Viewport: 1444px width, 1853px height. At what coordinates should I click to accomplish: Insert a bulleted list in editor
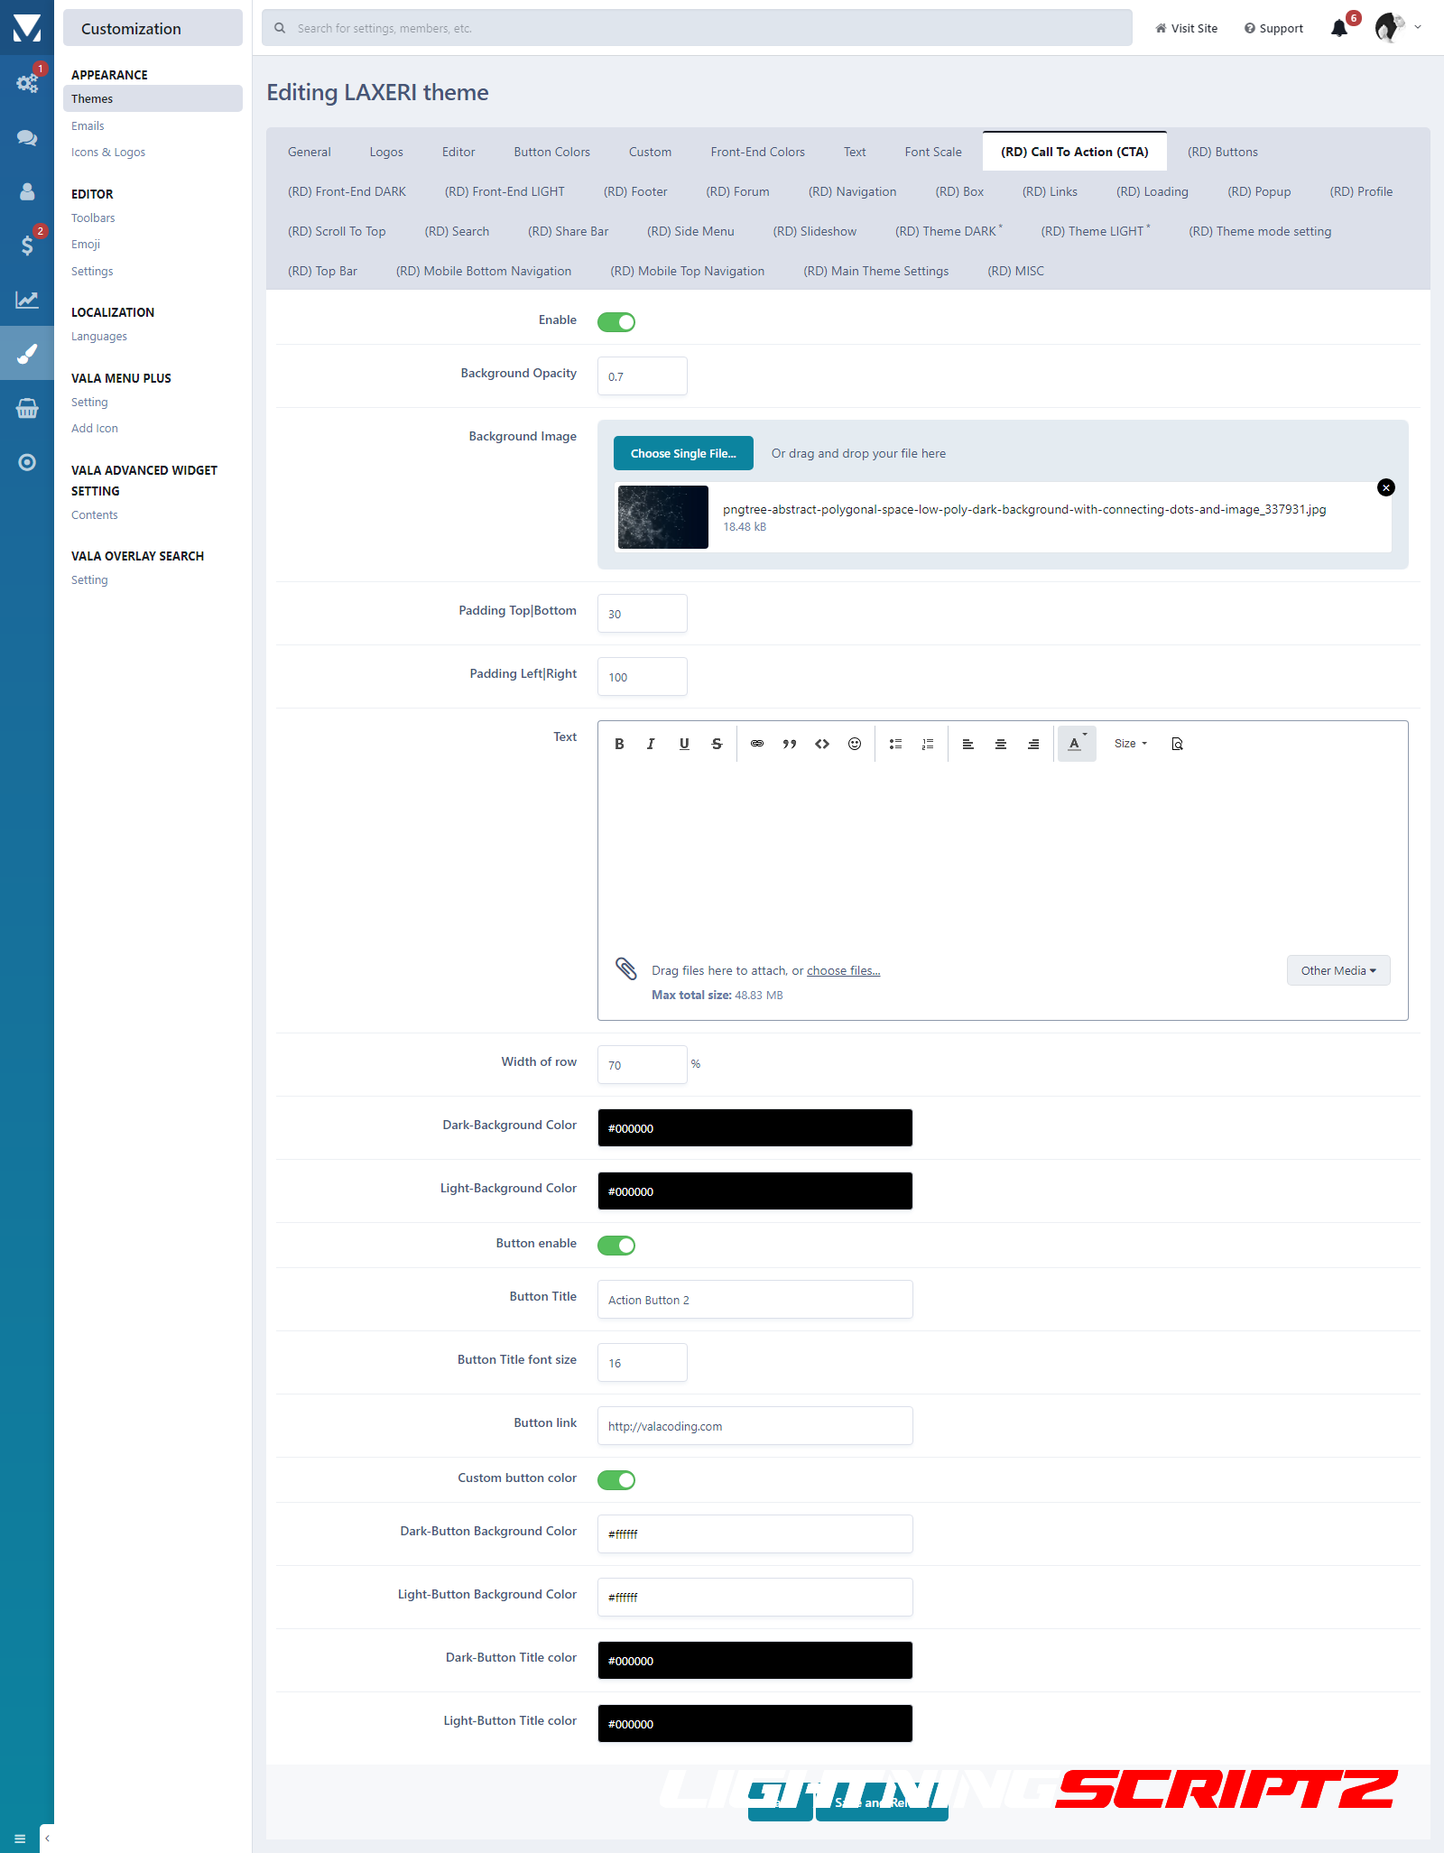click(895, 744)
